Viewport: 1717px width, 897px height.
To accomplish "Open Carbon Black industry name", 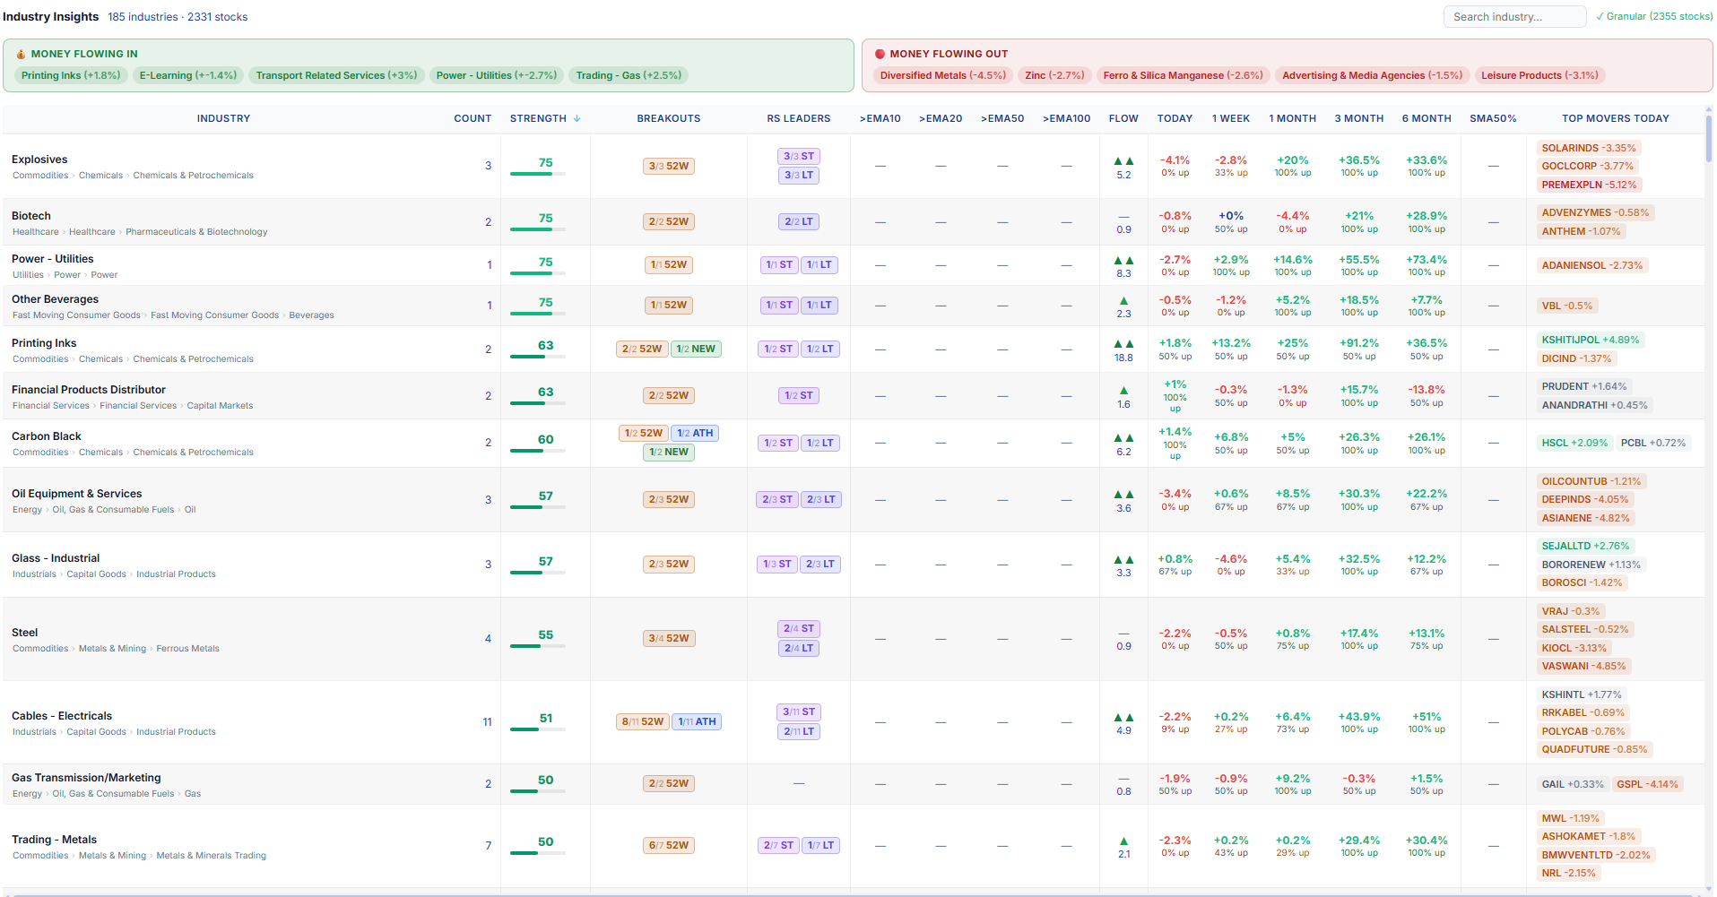I will tap(47, 436).
